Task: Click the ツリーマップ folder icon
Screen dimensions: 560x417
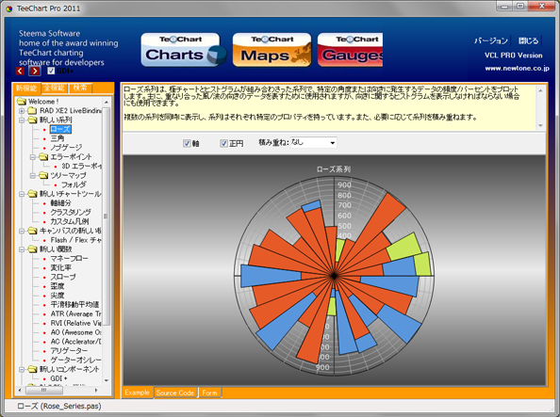Action: click(x=43, y=175)
